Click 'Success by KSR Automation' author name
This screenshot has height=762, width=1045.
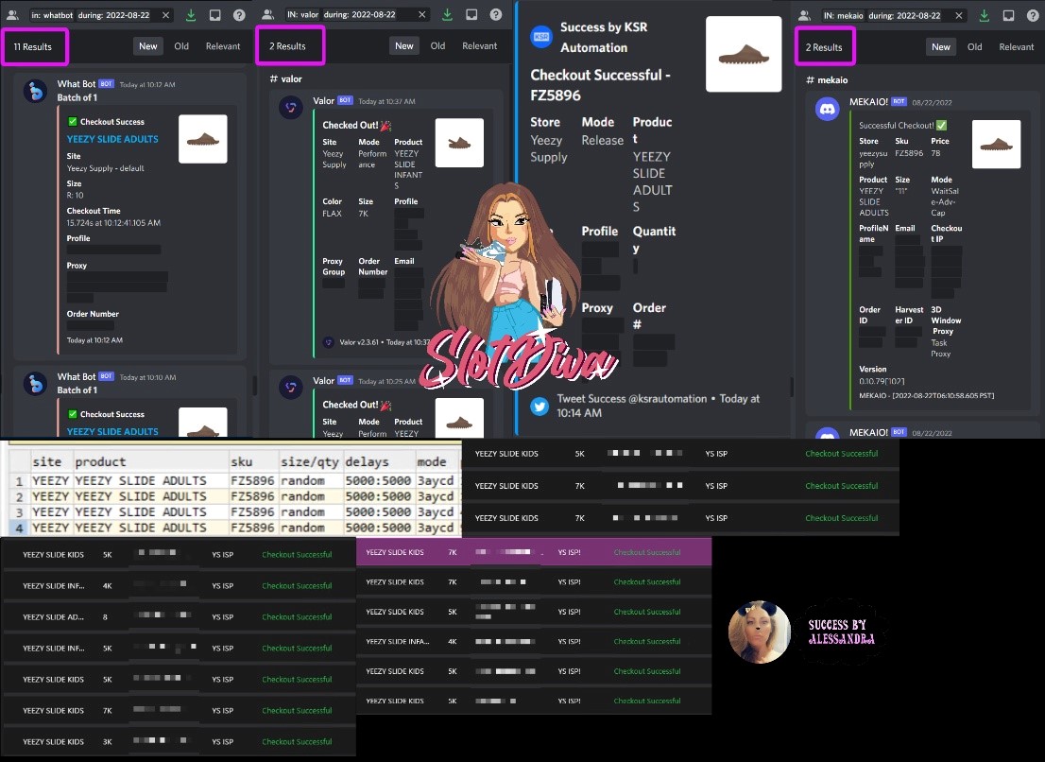(603, 37)
